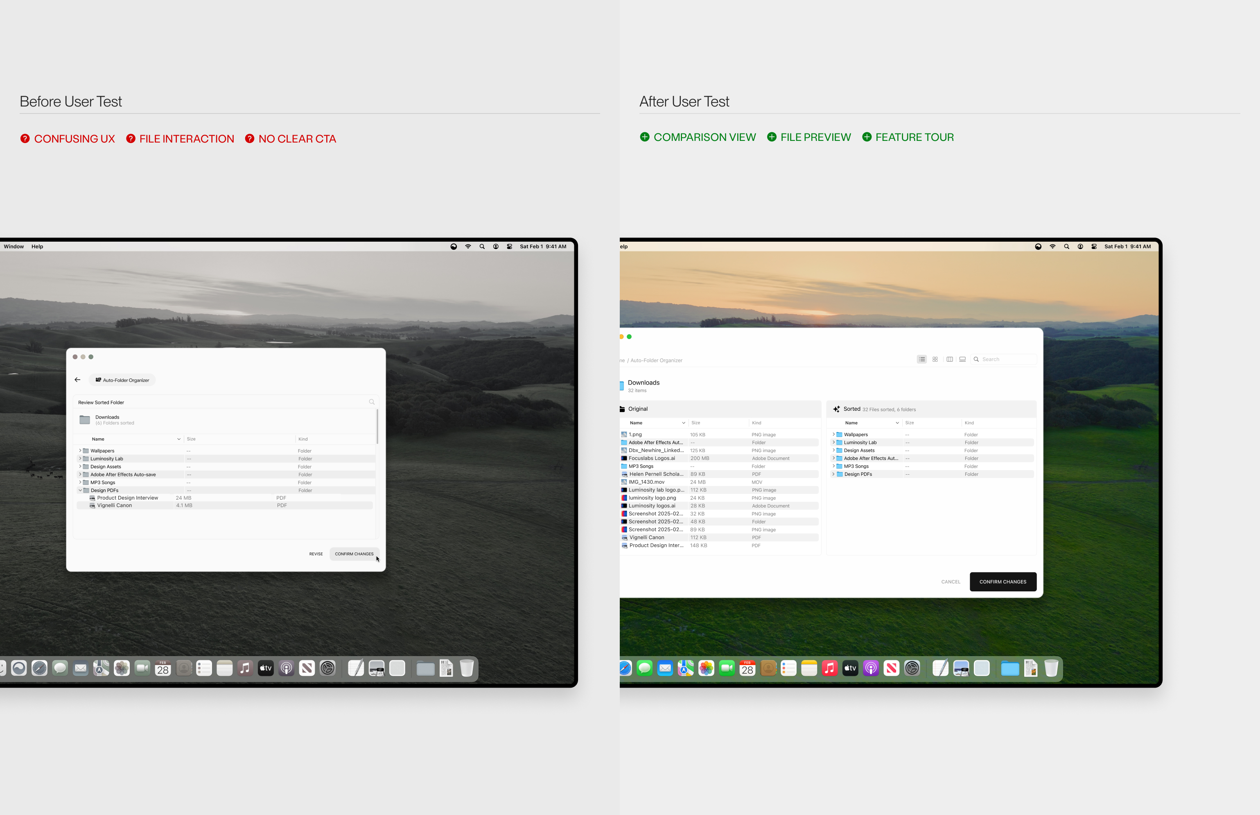Open Notes in the Before mockup dock
1260x815 pixels.
(225, 668)
